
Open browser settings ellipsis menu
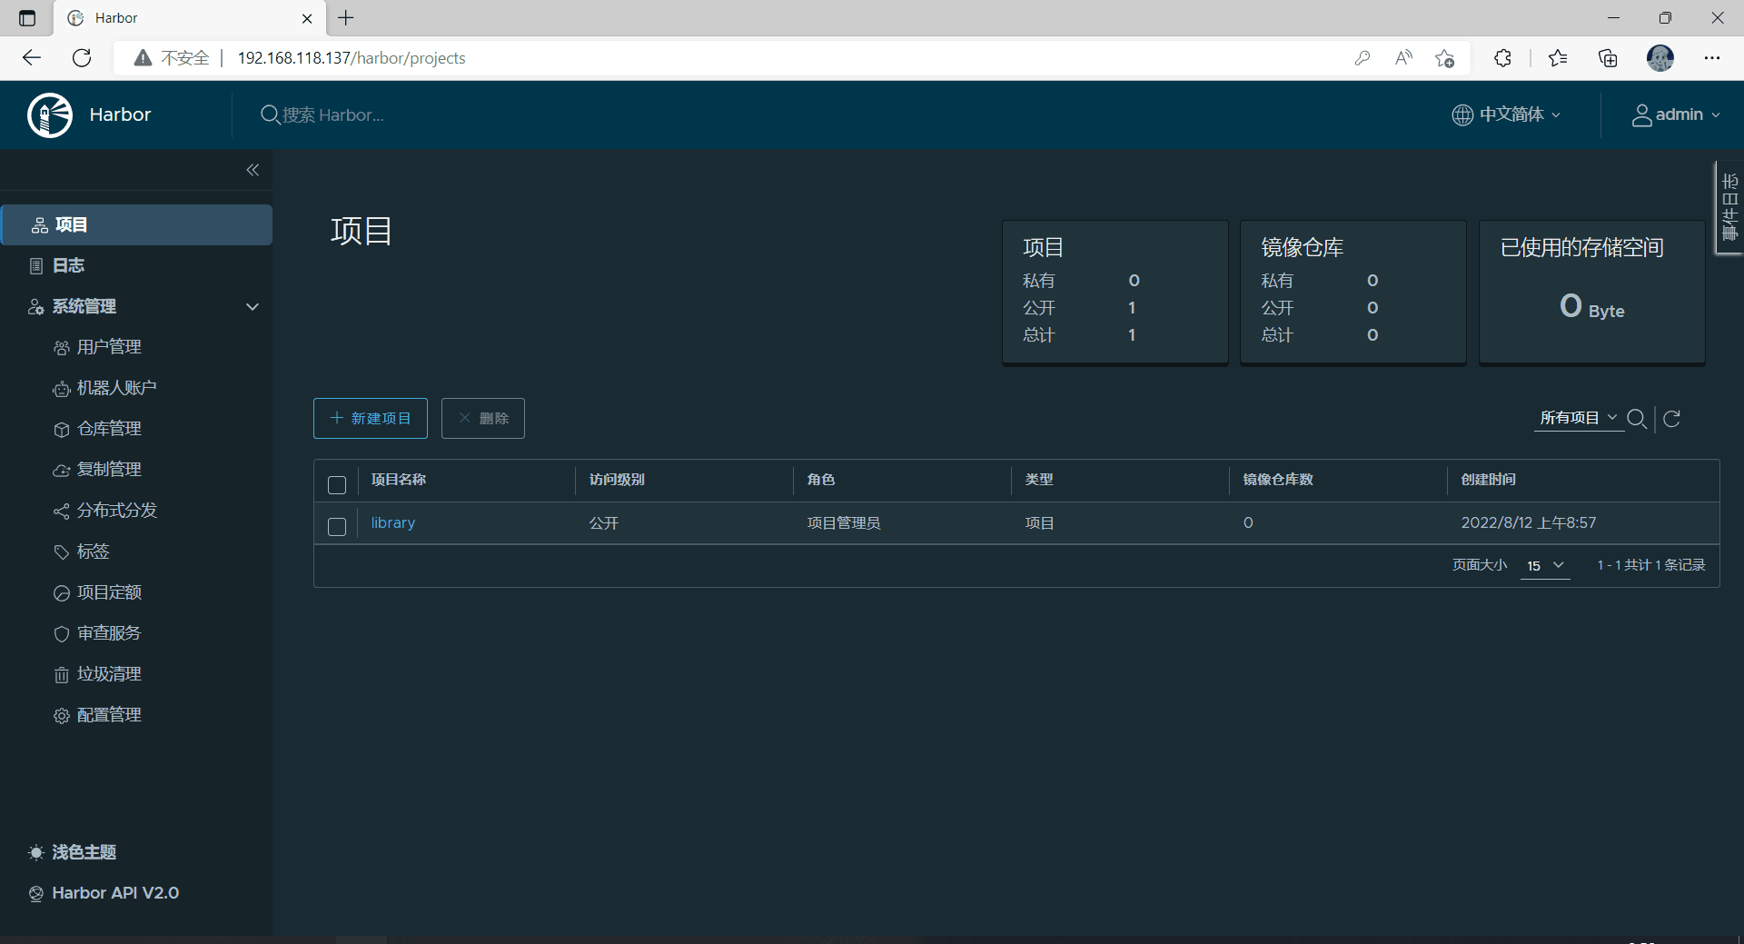pos(1712,58)
